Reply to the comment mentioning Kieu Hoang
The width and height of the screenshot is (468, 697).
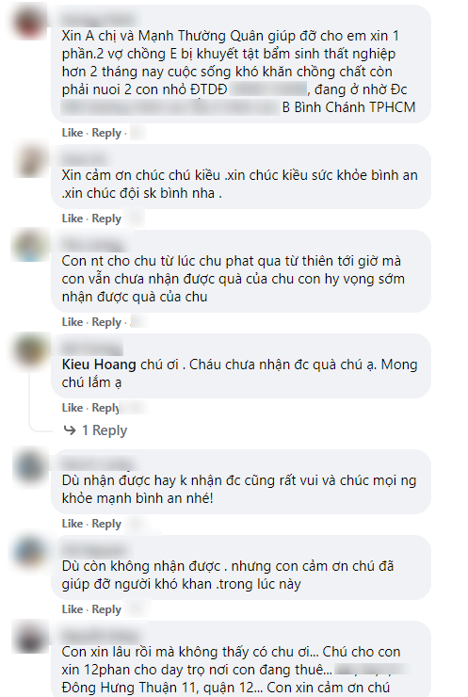click(105, 408)
